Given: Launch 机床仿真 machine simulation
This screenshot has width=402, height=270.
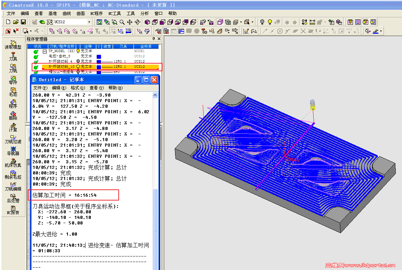Looking at the screenshot, I should coord(13,163).
